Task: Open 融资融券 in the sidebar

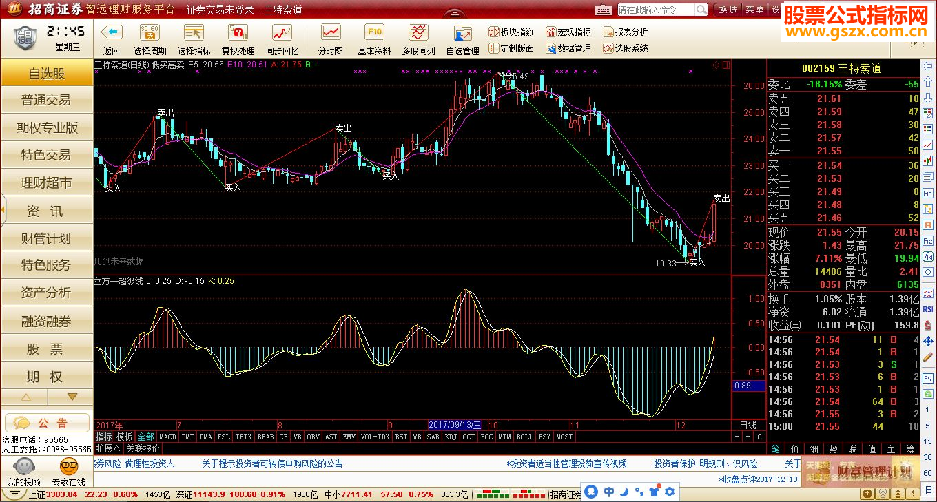Action: point(47,321)
